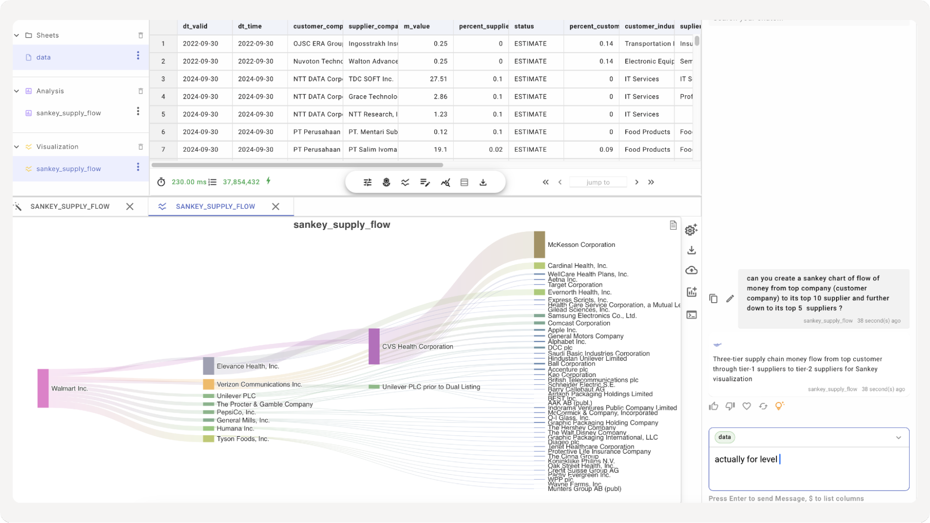Copy the user chat message
Viewport: 930px width, 523px height.
(714, 298)
